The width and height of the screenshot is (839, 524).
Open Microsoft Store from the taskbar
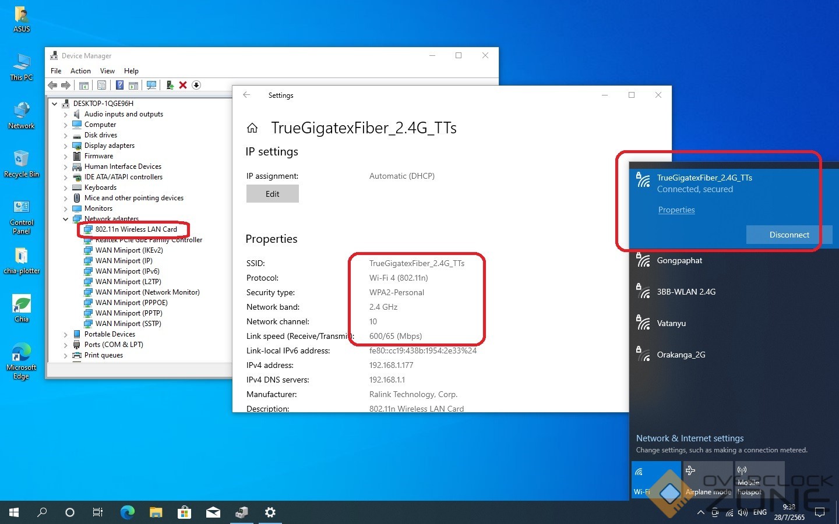pos(185,512)
